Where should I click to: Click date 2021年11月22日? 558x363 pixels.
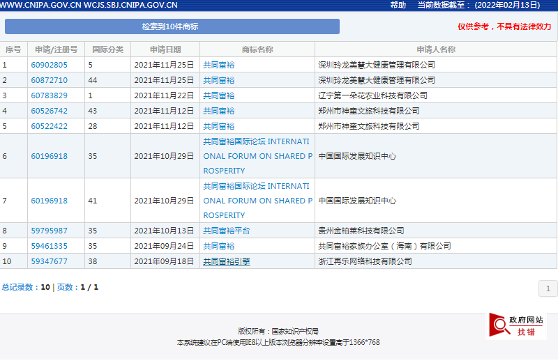tap(164, 95)
